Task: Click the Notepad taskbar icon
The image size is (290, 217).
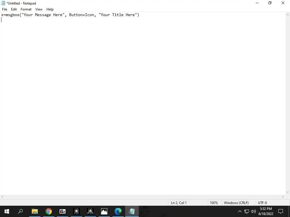Action: pos(132,211)
